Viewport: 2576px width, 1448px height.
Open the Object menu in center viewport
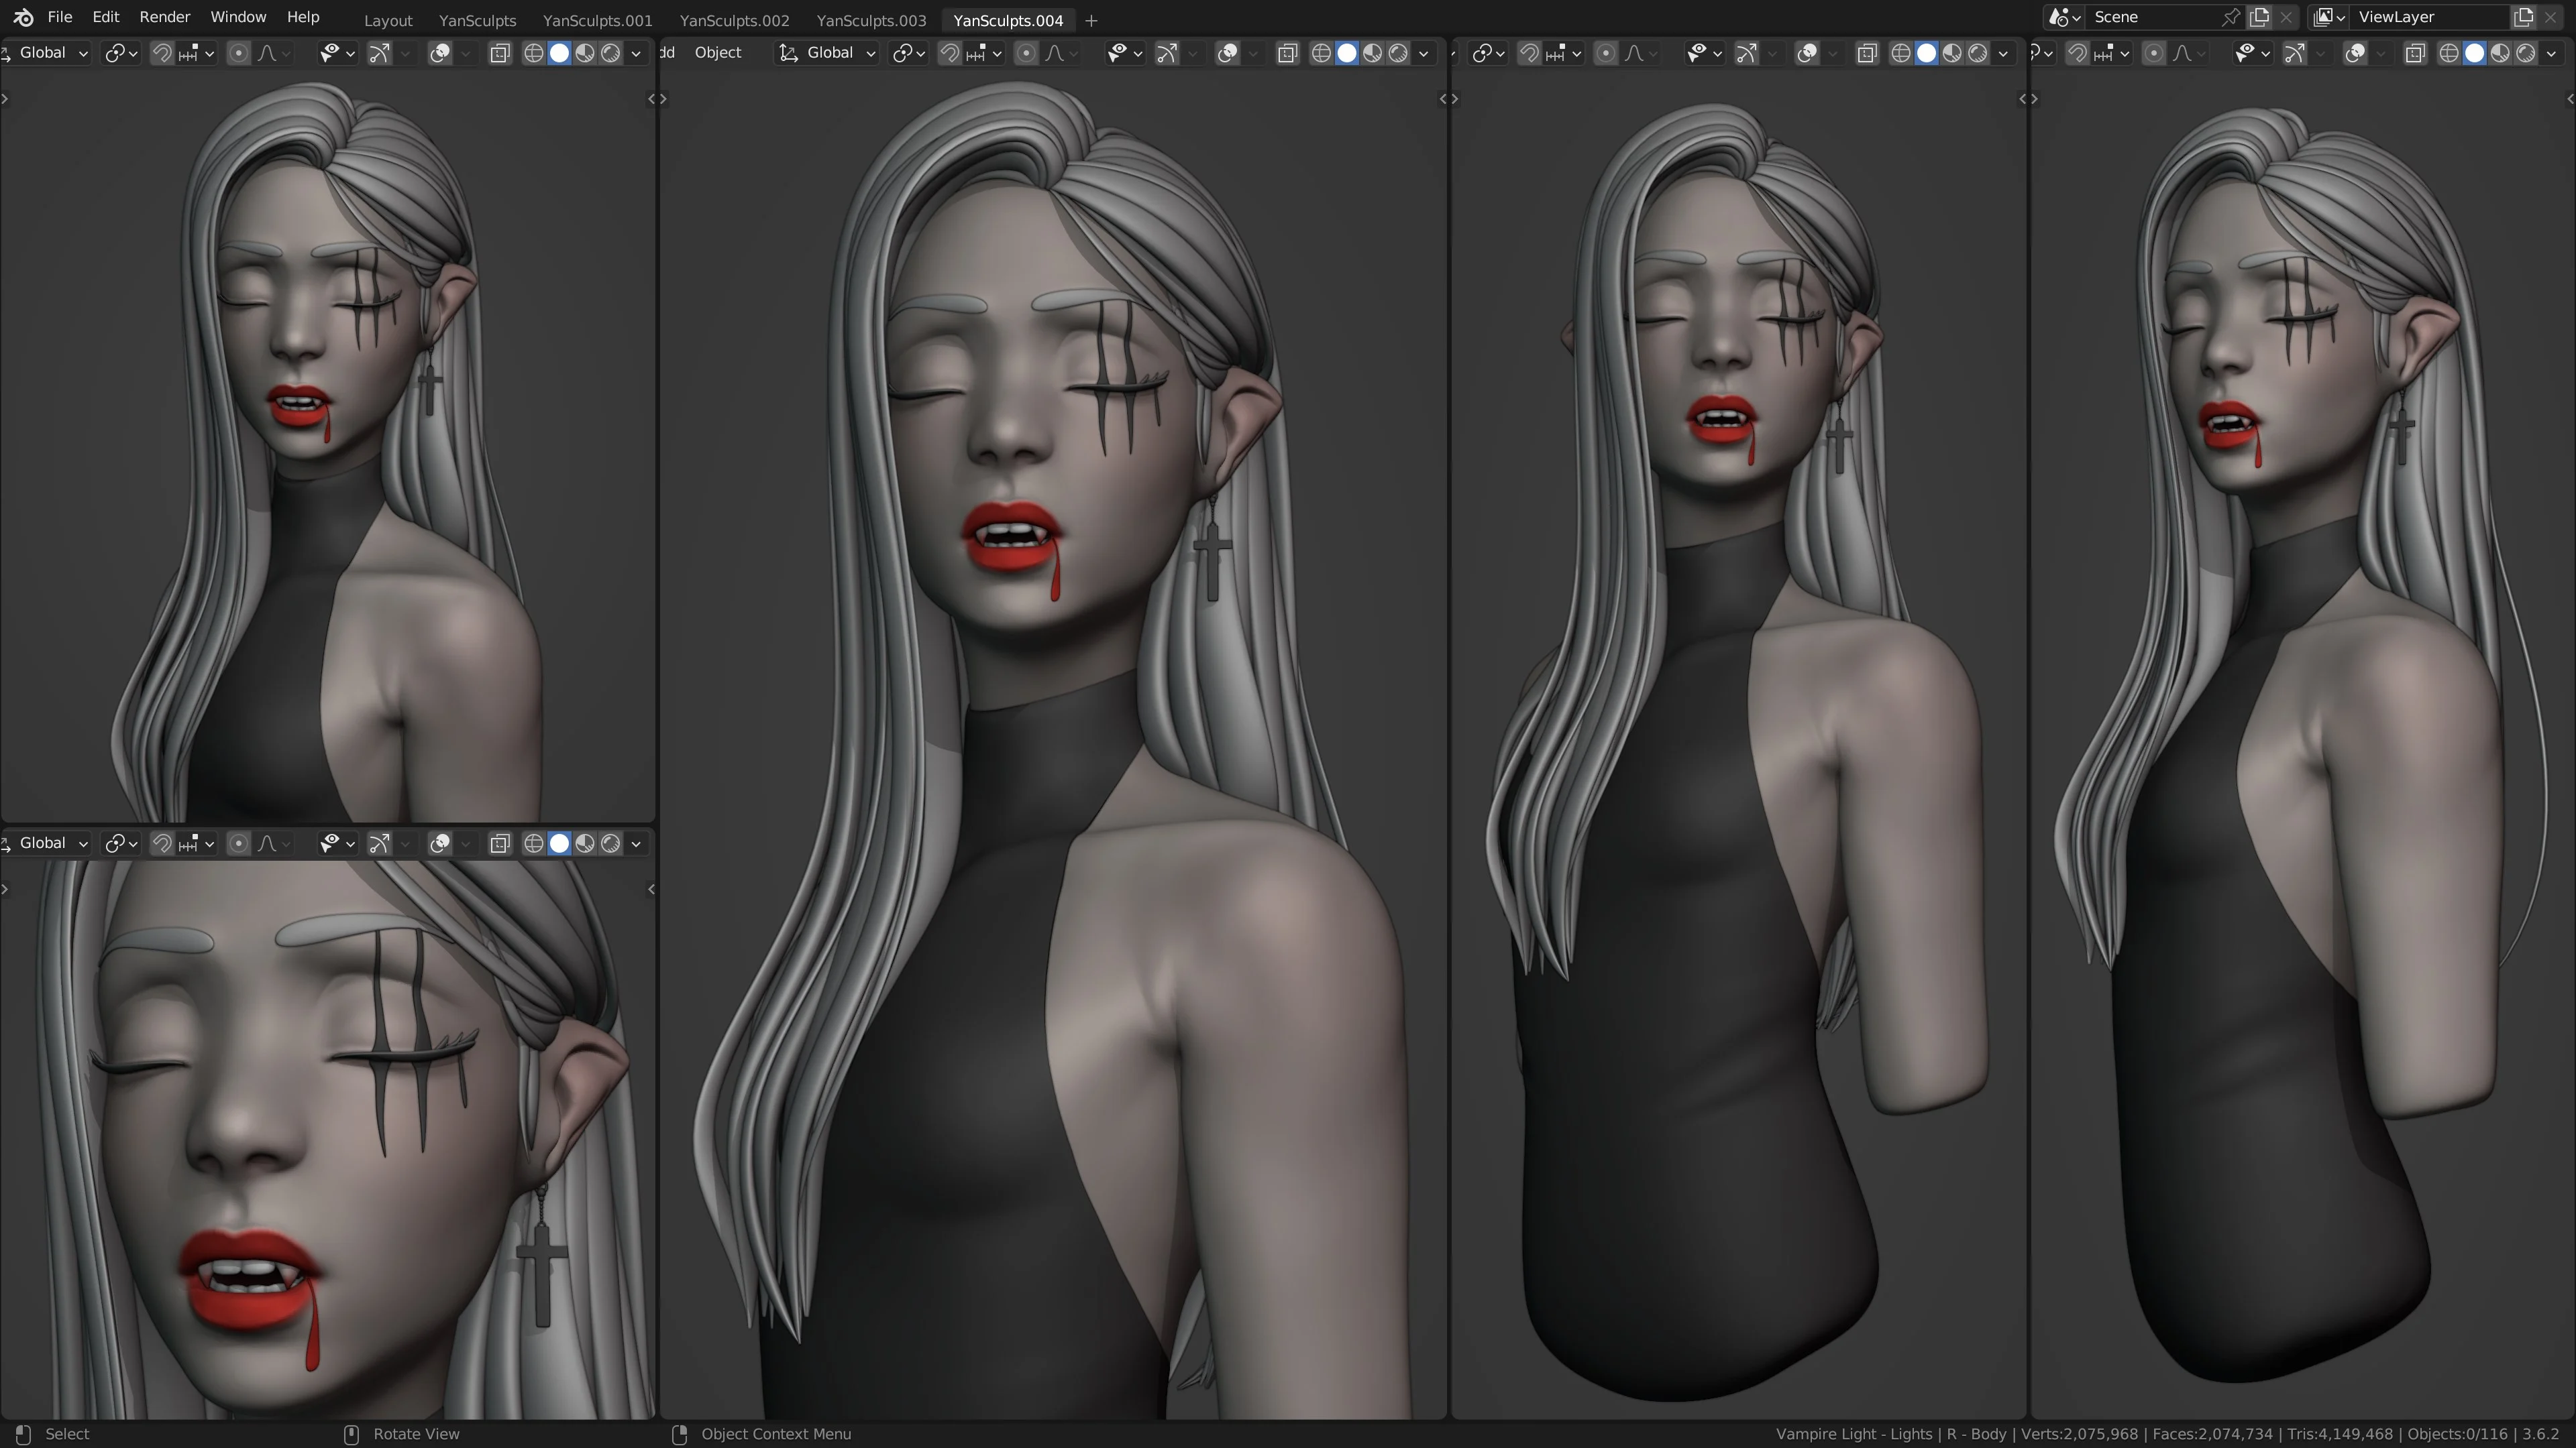(718, 53)
